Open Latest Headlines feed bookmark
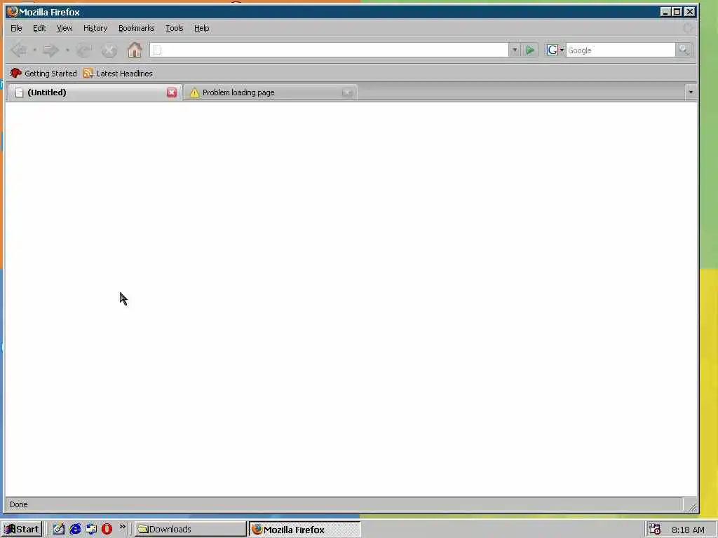Image resolution: width=718 pixels, height=538 pixels. 118,73
